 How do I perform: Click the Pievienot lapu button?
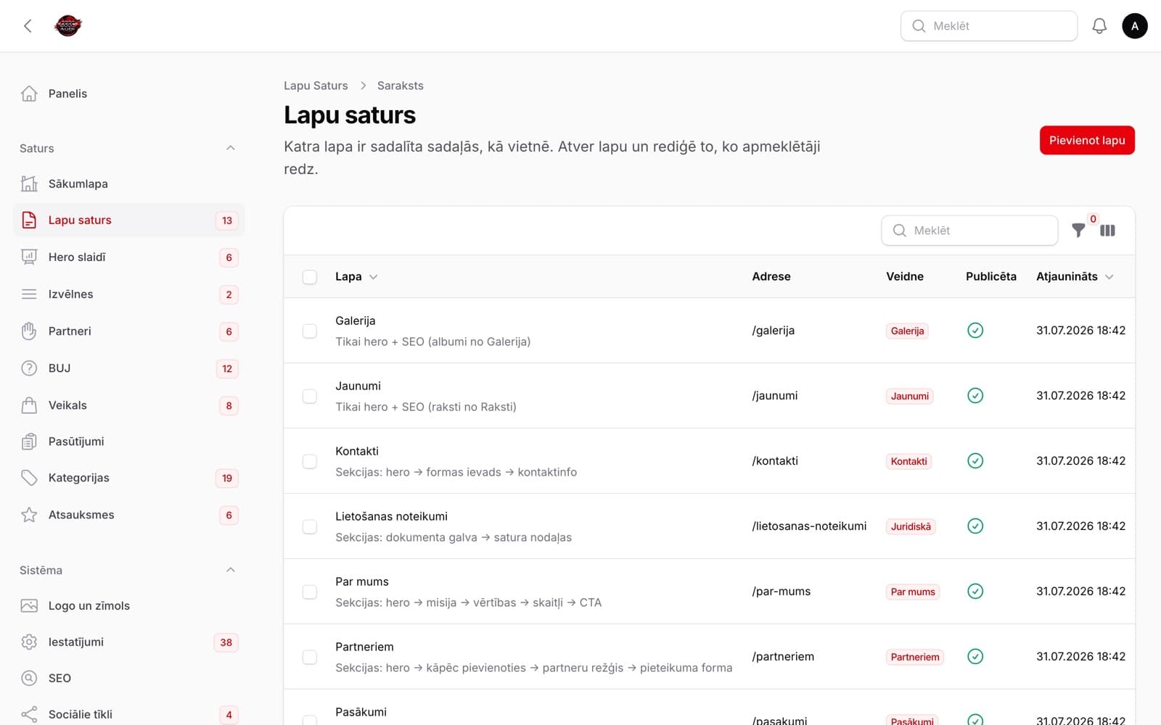click(1087, 141)
